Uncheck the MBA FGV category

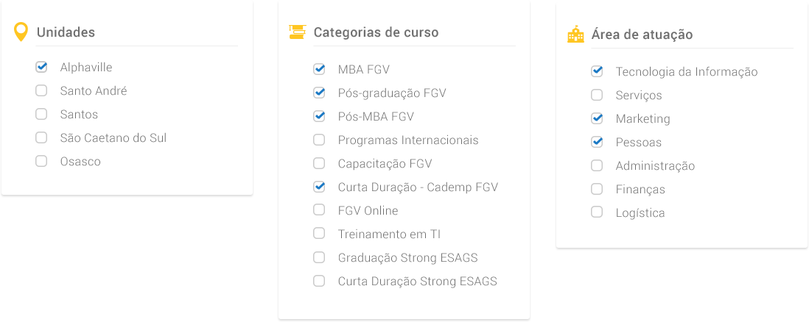(x=319, y=69)
